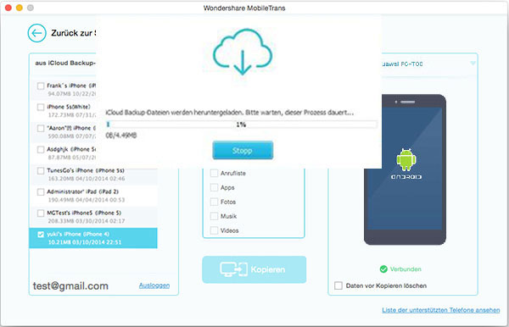The width and height of the screenshot is (509, 327).
Task: Check the Frank's iPhone backup checkbox
Action: [x=41, y=86]
